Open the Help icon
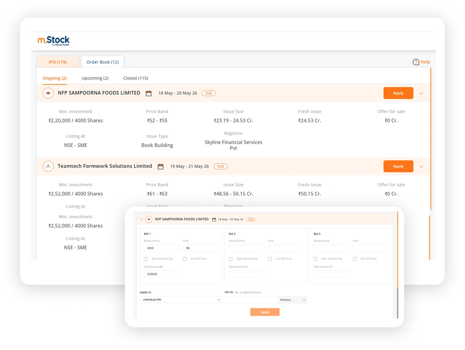The image size is (465, 350). (416, 62)
